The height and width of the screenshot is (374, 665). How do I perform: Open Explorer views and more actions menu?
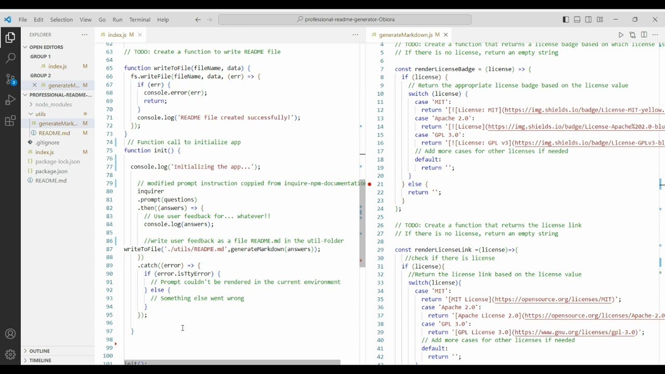click(x=84, y=35)
